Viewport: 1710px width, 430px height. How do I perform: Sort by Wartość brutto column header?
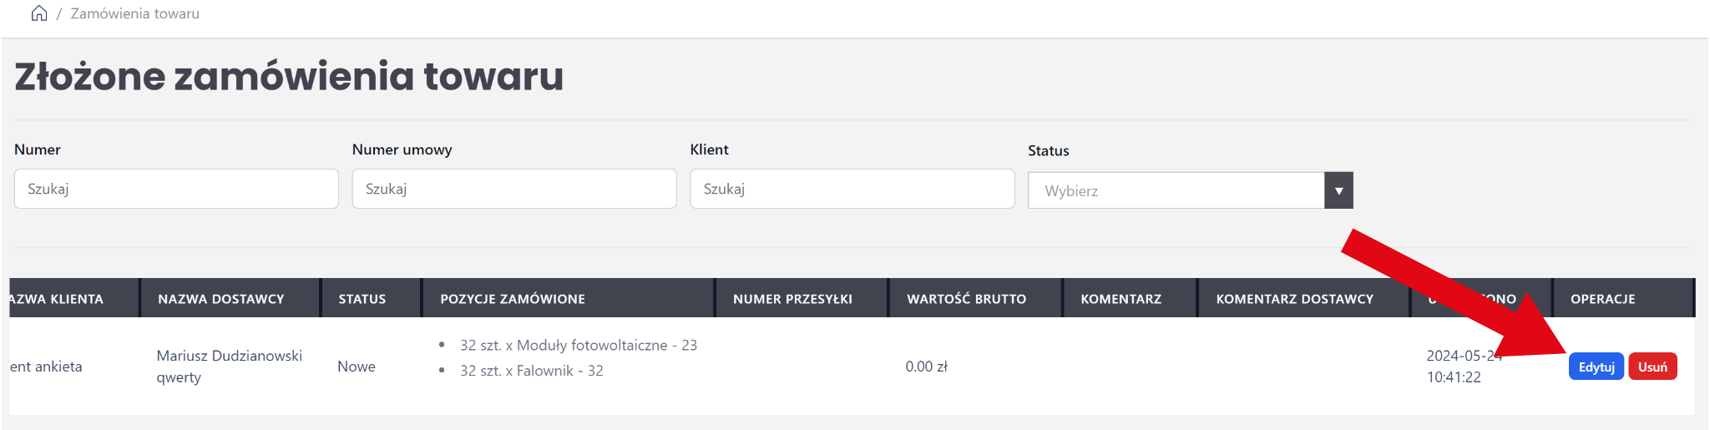[x=967, y=299]
